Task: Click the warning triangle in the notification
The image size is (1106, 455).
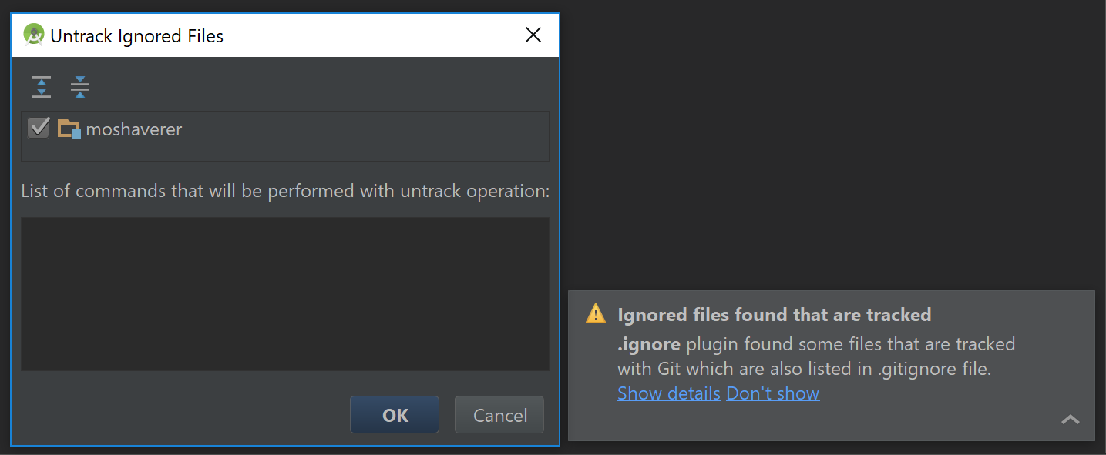Action: [595, 313]
